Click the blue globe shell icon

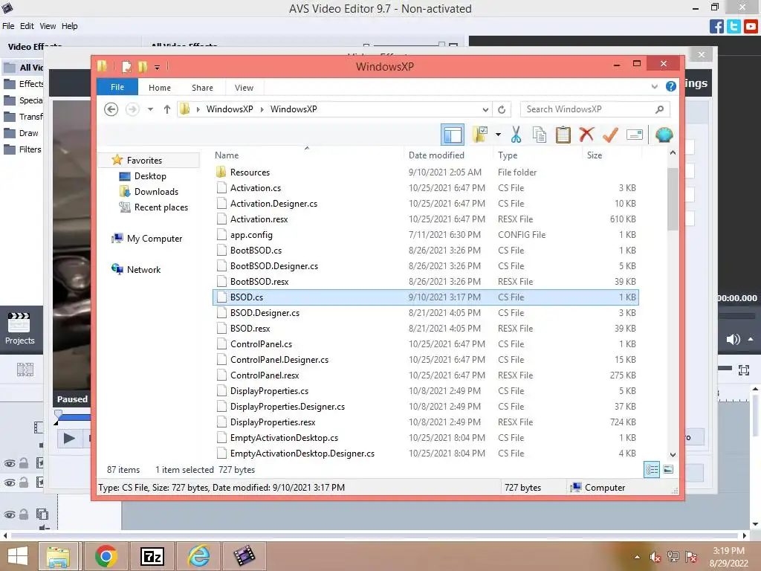[664, 135]
